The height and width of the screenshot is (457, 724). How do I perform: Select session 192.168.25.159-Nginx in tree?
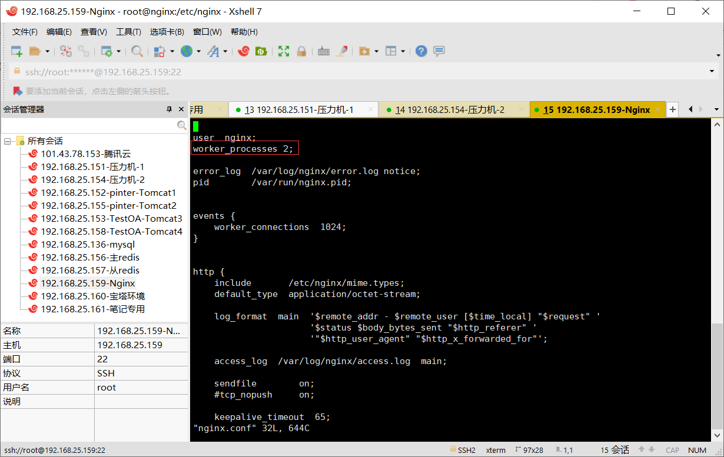pos(88,283)
